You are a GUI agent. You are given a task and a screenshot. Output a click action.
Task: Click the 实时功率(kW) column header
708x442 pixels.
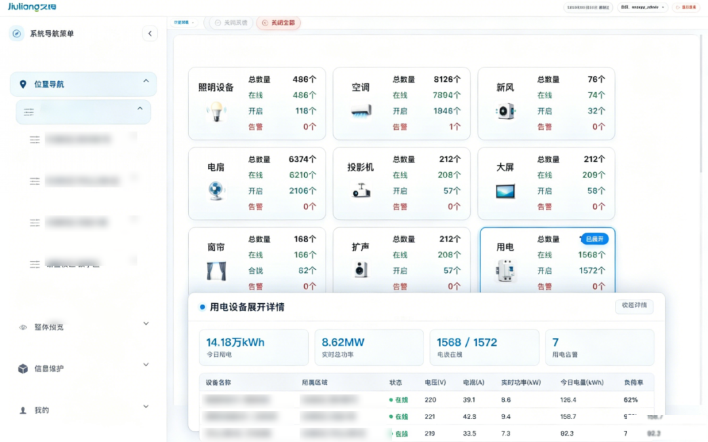click(521, 382)
